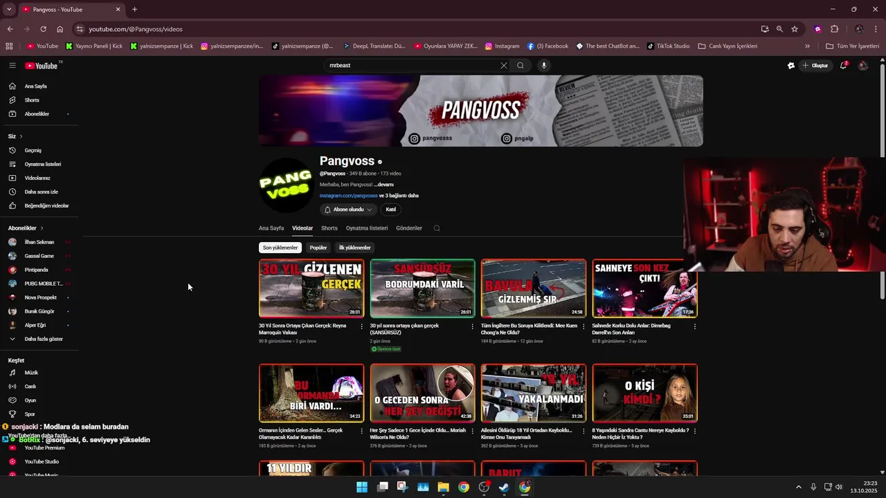Switch to channel Shorts tab
The image size is (886, 498).
click(x=329, y=228)
